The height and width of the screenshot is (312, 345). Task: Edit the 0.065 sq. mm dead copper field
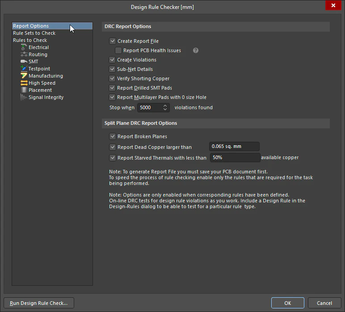coord(234,146)
